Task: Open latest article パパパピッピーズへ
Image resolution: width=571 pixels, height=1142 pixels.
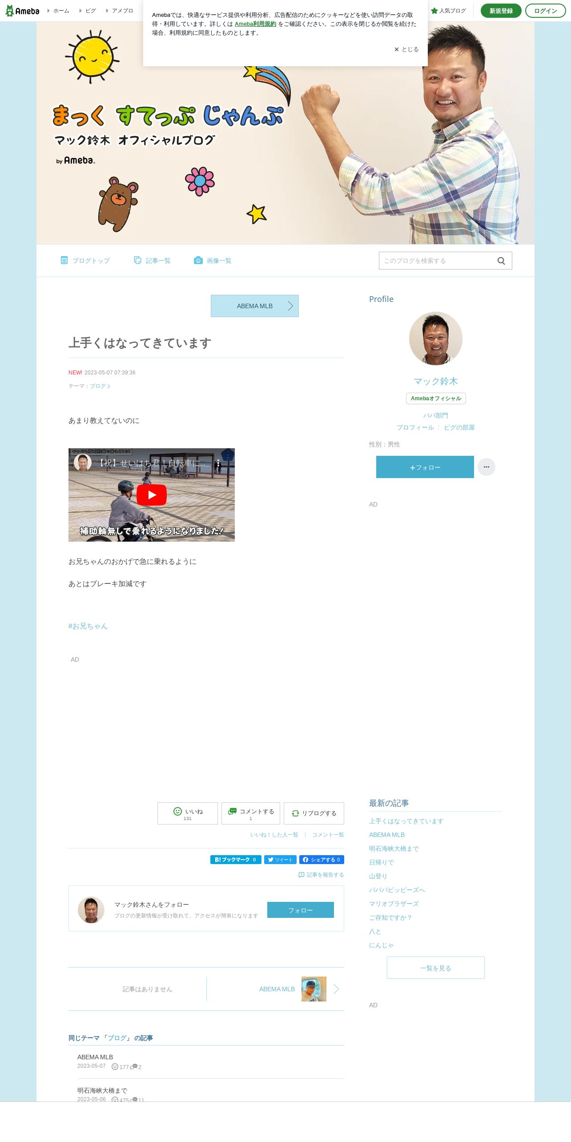Action: [397, 890]
